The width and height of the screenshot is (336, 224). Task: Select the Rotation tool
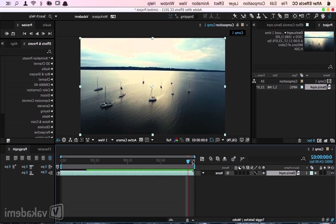(x=308, y=16)
